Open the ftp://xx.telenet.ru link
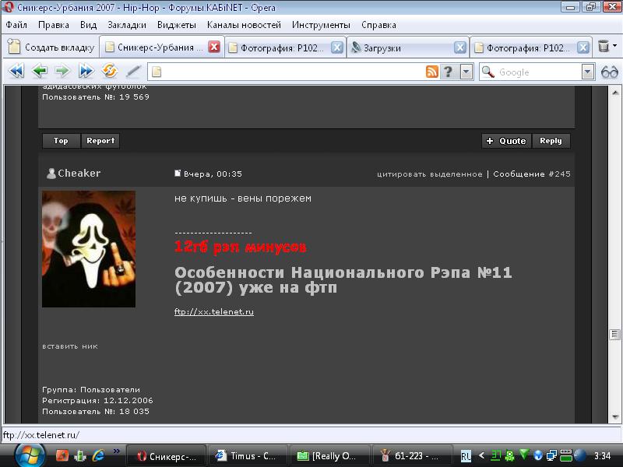The height and width of the screenshot is (467, 623). click(x=214, y=312)
